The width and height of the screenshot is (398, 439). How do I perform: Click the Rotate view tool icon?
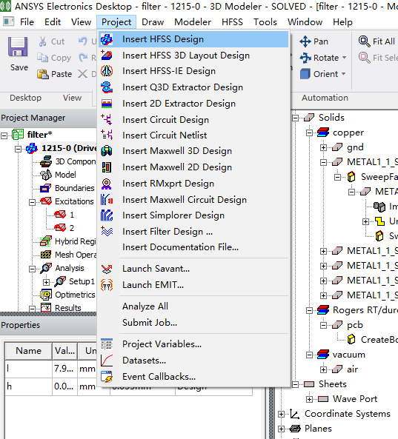[x=305, y=58]
